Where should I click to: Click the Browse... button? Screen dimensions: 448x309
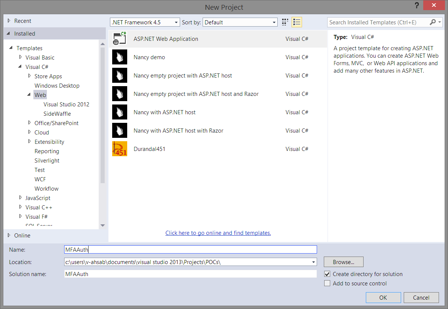[x=343, y=262]
